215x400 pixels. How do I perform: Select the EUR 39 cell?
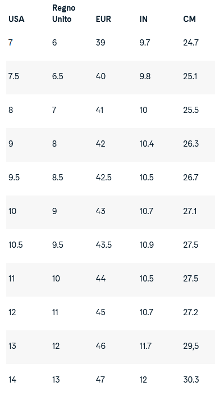point(100,43)
